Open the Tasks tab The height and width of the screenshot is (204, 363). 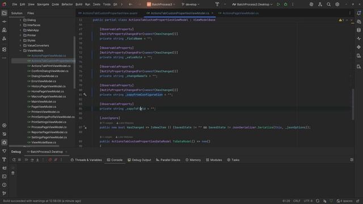233,160
